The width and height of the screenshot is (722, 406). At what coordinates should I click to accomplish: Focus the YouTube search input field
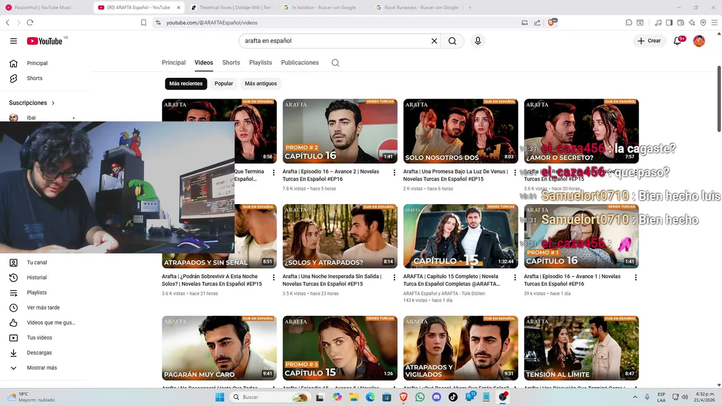coord(335,41)
